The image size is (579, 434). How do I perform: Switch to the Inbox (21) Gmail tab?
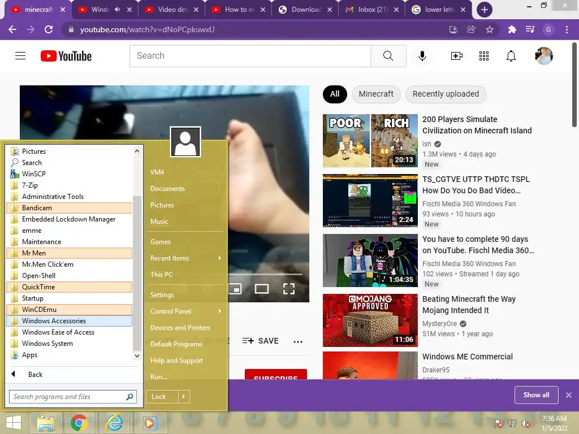[371, 10]
